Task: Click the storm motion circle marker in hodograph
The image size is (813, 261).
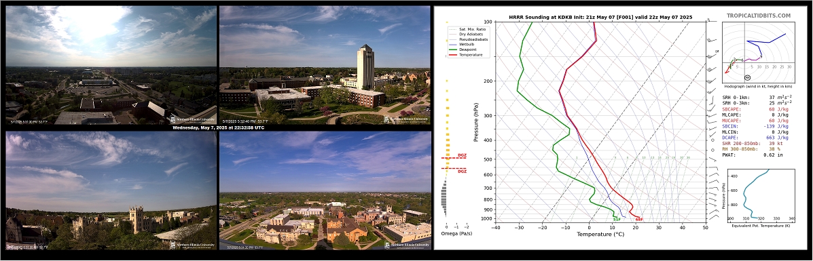Action: 748,78
